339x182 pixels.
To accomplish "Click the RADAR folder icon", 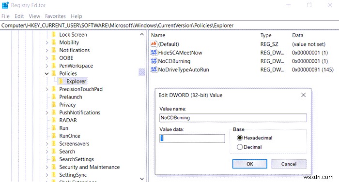I will click(x=54, y=120).
